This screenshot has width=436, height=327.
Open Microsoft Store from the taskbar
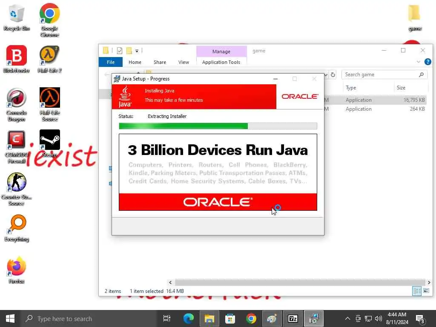tap(230, 318)
